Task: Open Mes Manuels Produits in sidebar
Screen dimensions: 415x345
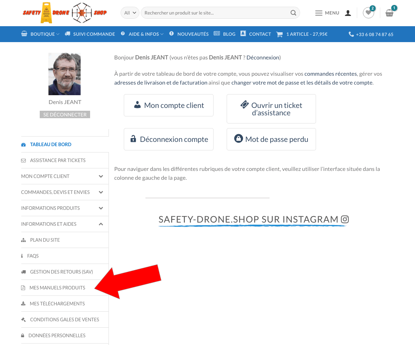Action: tap(57, 288)
